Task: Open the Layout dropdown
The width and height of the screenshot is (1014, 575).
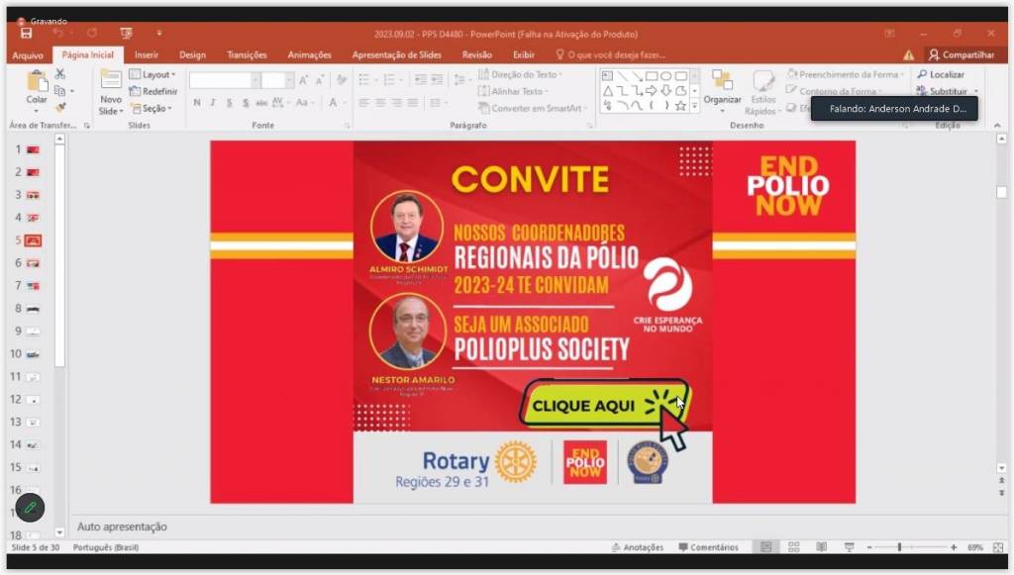Action: 153,74
